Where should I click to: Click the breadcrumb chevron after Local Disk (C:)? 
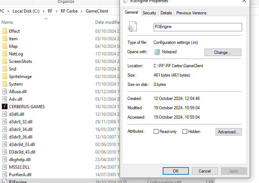45,11
